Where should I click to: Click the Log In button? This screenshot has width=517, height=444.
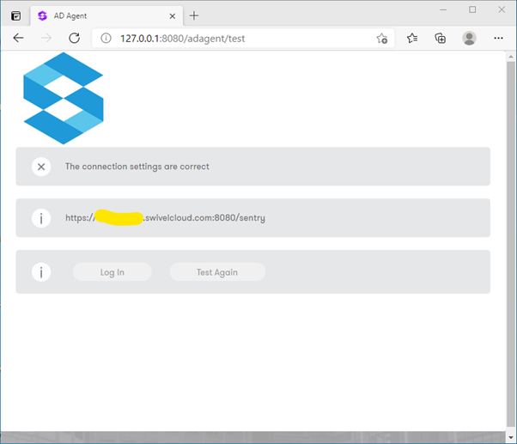(113, 272)
